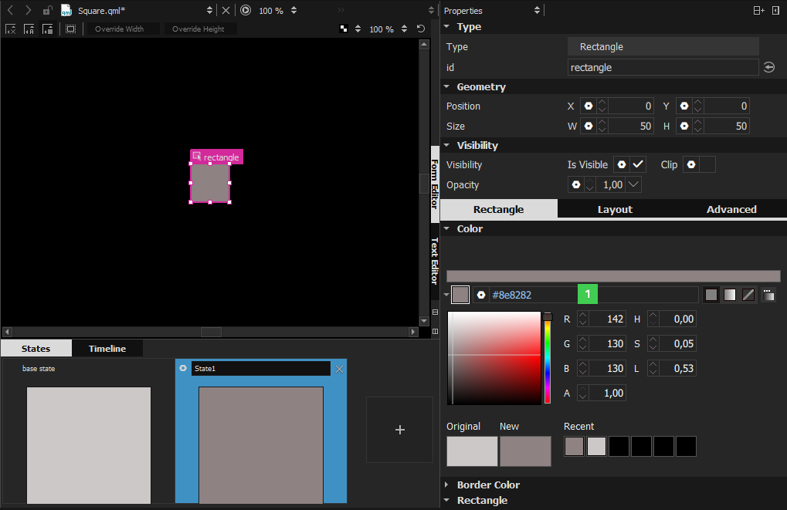The width and height of the screenshot is (787, 510).
Task: Select the gradient fill icon
Action: pyautogui.click(x=730, y=295)
